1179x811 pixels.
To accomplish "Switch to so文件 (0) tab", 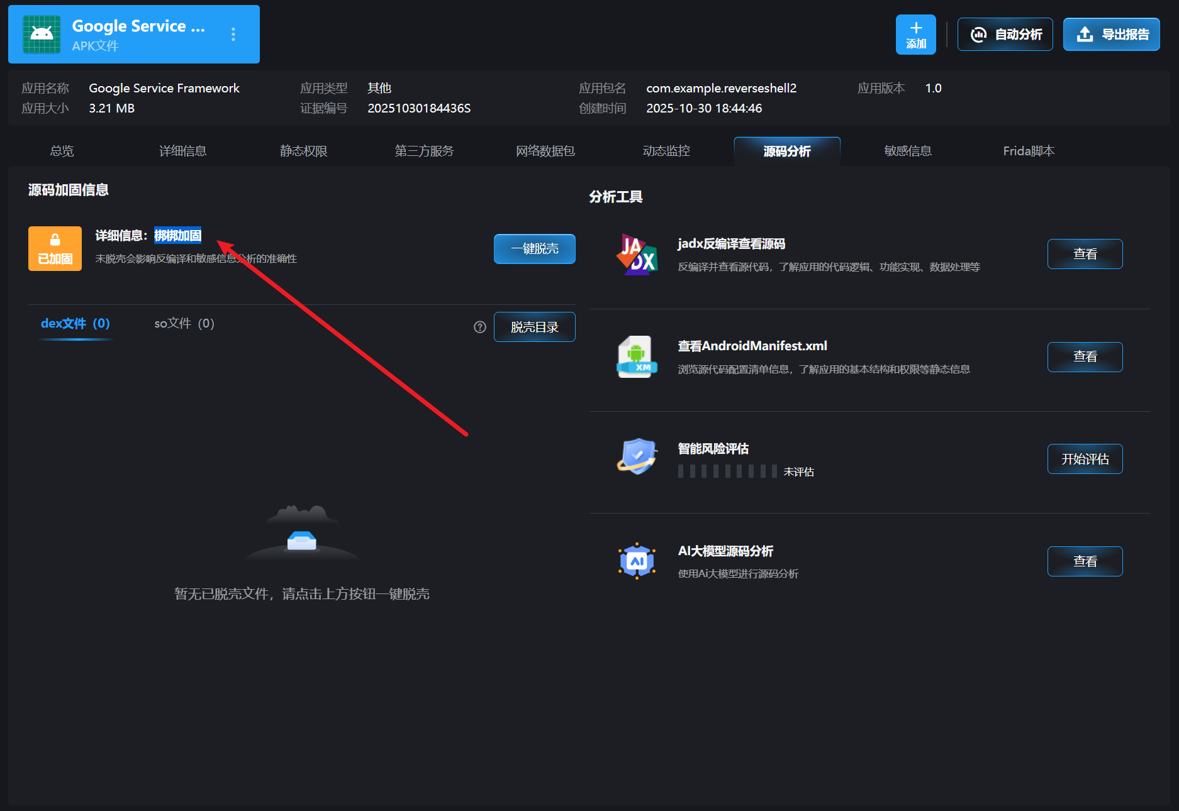I will [184, 324].
